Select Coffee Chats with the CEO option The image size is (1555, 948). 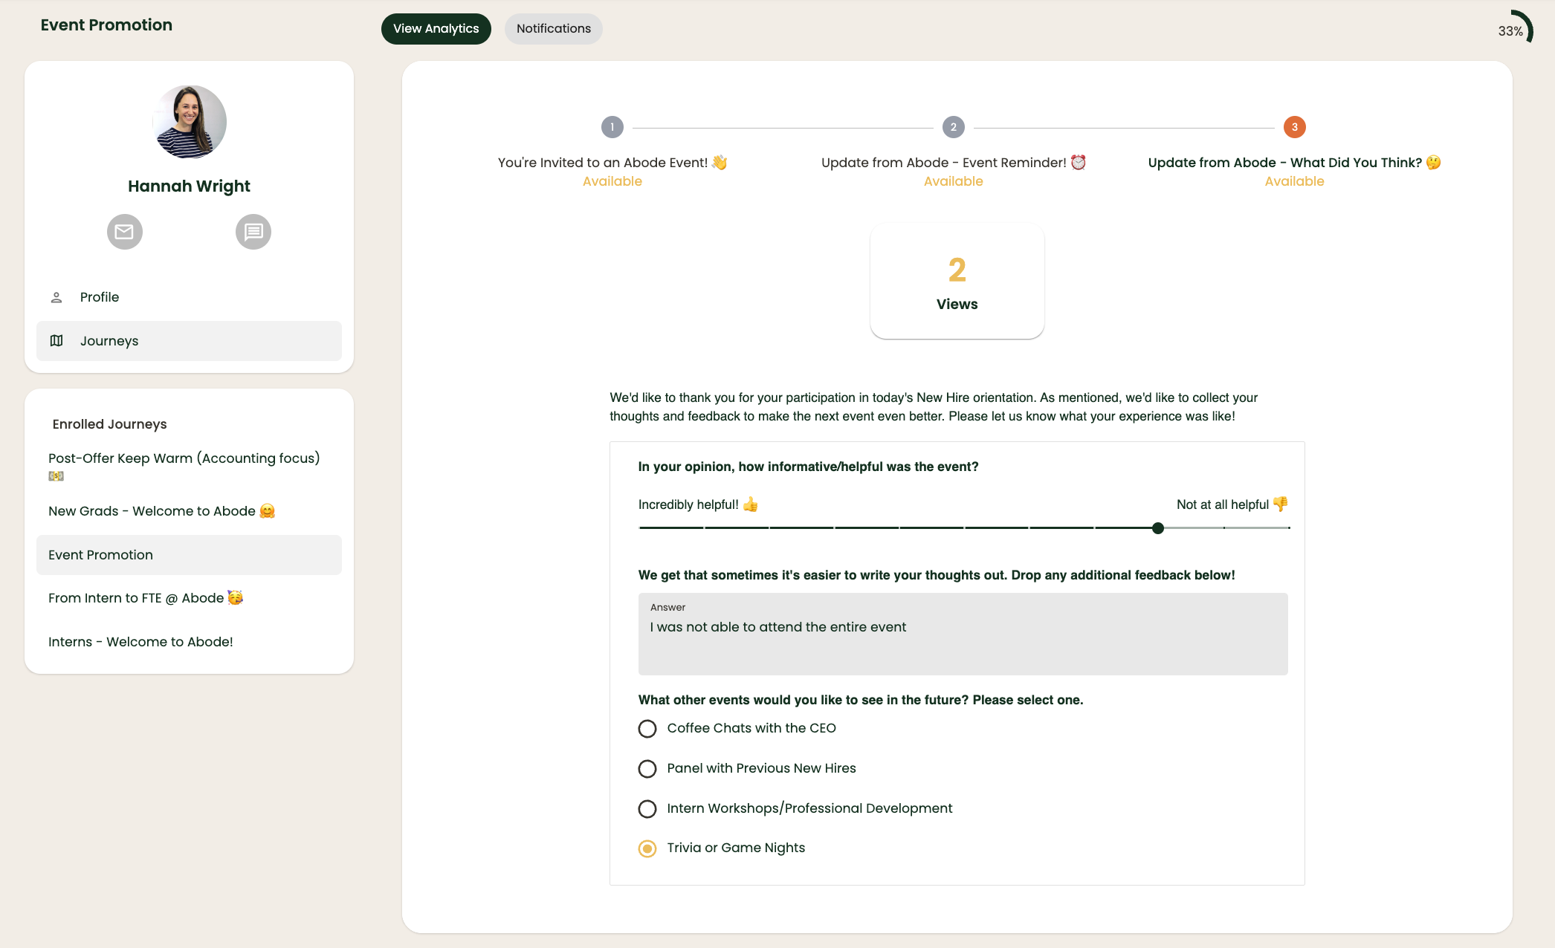pos(647,729)
